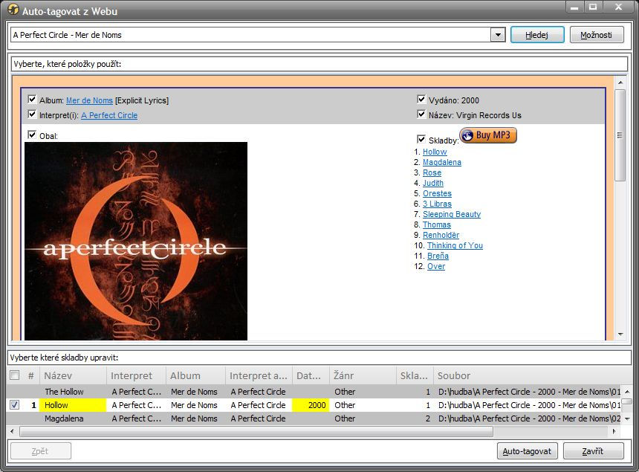Open the Breña track link
This screenshot has height=472, width=639.
pyautogui.click(x=438, y=256)
